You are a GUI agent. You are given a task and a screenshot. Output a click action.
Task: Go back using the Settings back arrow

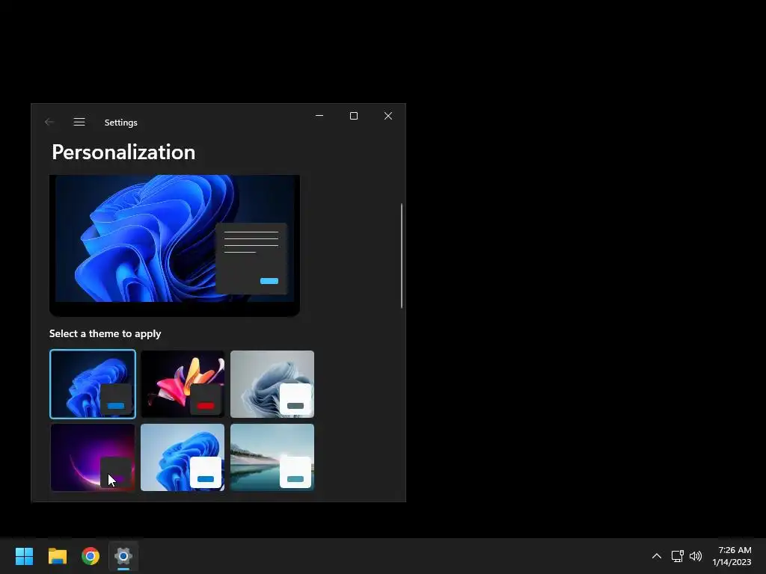click(49, 122)
